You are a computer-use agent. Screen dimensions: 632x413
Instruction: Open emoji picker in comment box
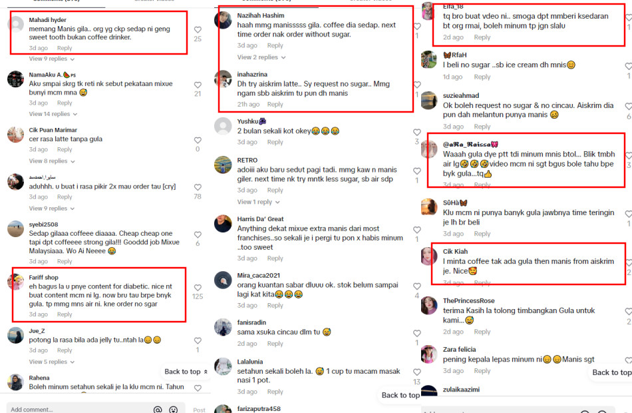[x=174, y=410]
